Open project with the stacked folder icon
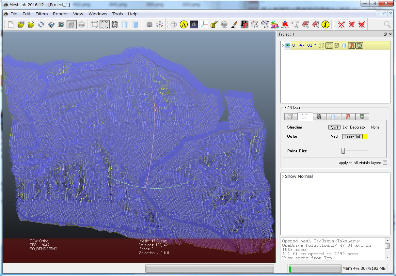 coord(21,24)
